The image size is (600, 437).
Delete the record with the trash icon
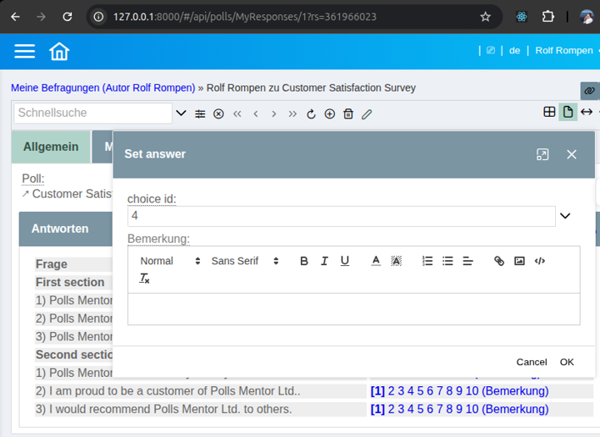(x=348, y=113)
